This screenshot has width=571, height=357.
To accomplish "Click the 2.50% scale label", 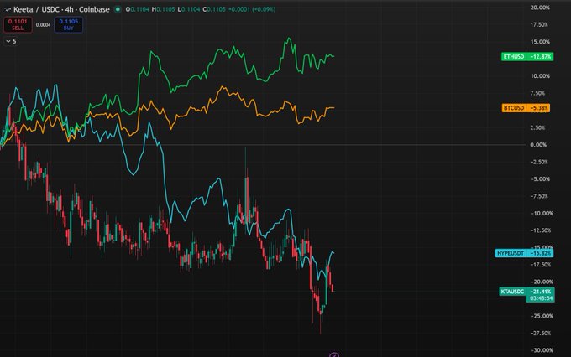I will pos(537,127).
